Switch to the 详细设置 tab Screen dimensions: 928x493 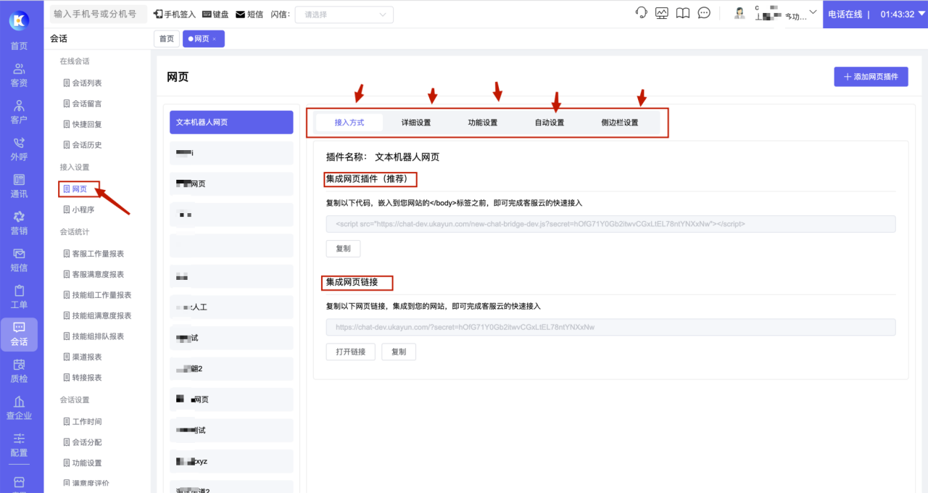coord(416,123)
